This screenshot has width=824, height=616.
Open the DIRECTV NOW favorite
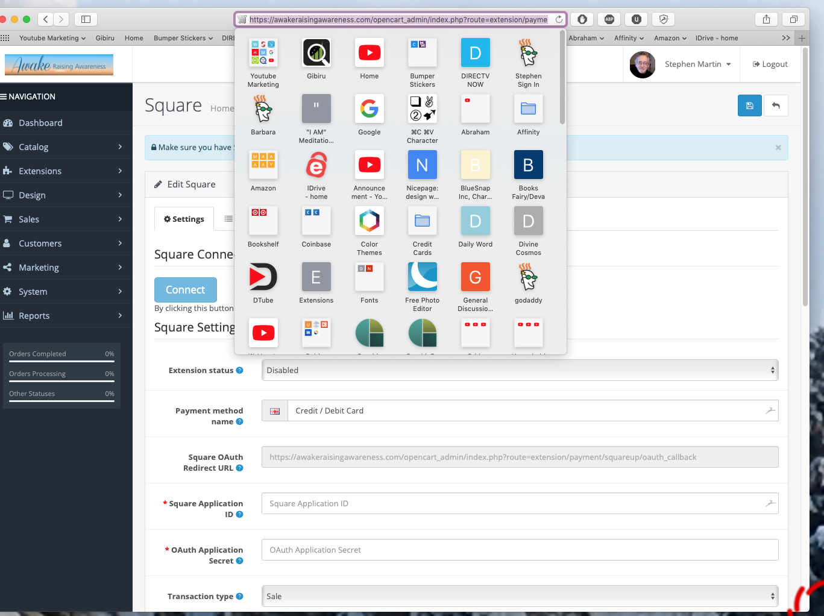tap(476, 53)
